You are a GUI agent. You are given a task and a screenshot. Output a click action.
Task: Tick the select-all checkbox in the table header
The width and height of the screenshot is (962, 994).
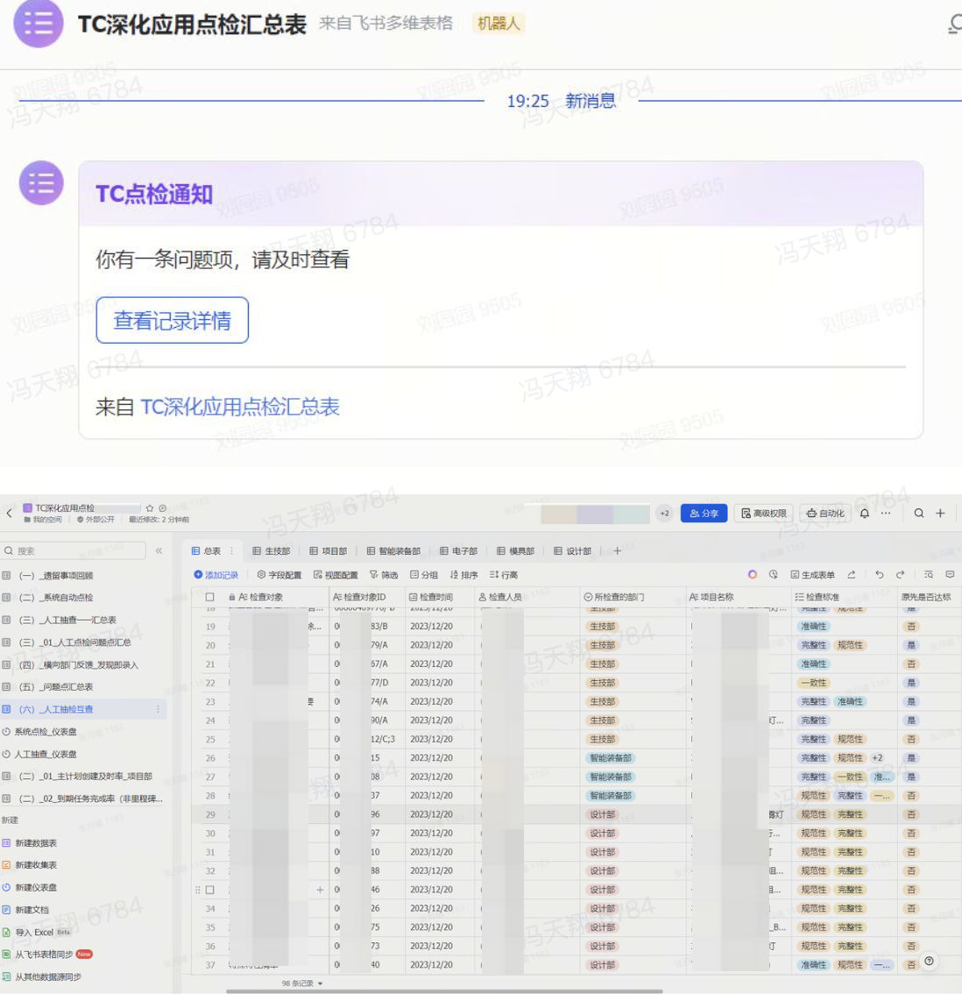click(x=209, y=597)
